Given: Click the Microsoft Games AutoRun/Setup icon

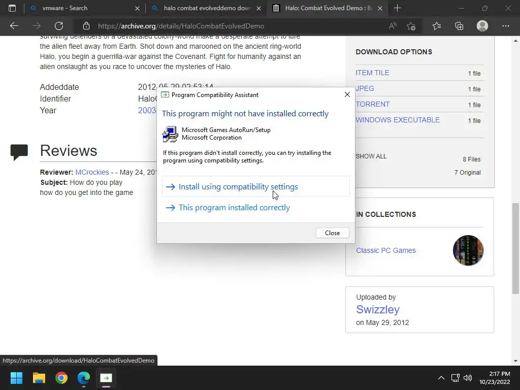Looking at the screenshot, I should point(170,134).
